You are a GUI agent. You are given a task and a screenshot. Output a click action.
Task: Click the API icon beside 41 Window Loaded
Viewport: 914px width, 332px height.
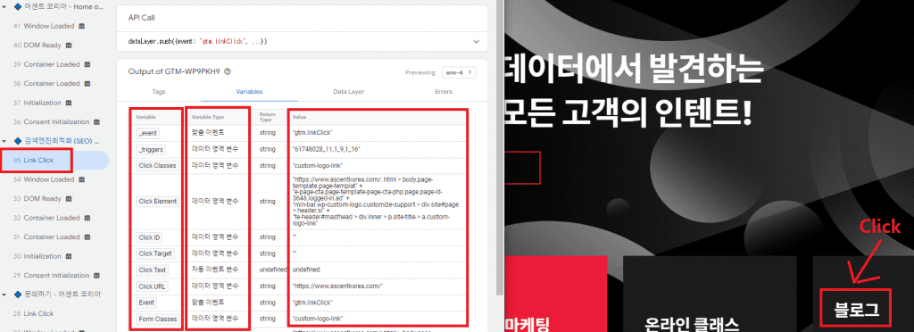point(81,26)
